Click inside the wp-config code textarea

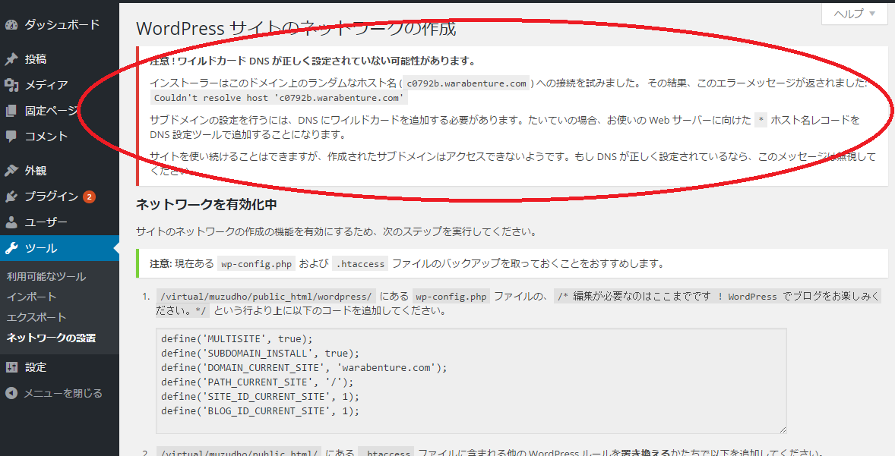472,381
